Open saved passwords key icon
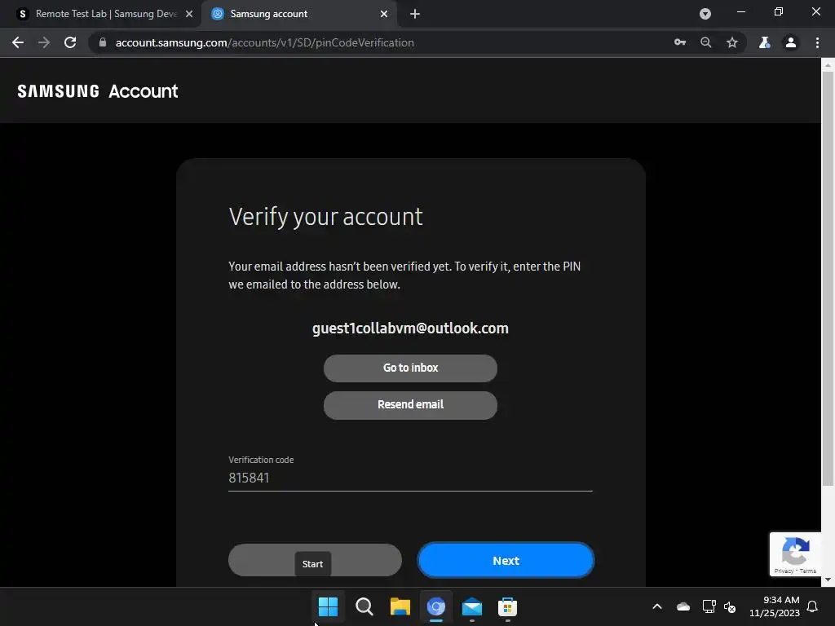835x626 pixels. click(680, 42)
